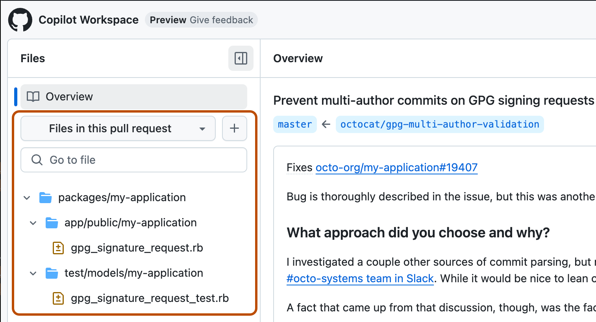Click the Files panel heading
Image resolution: width=596 pixels, height=322 pixels.
pos(33,58)
